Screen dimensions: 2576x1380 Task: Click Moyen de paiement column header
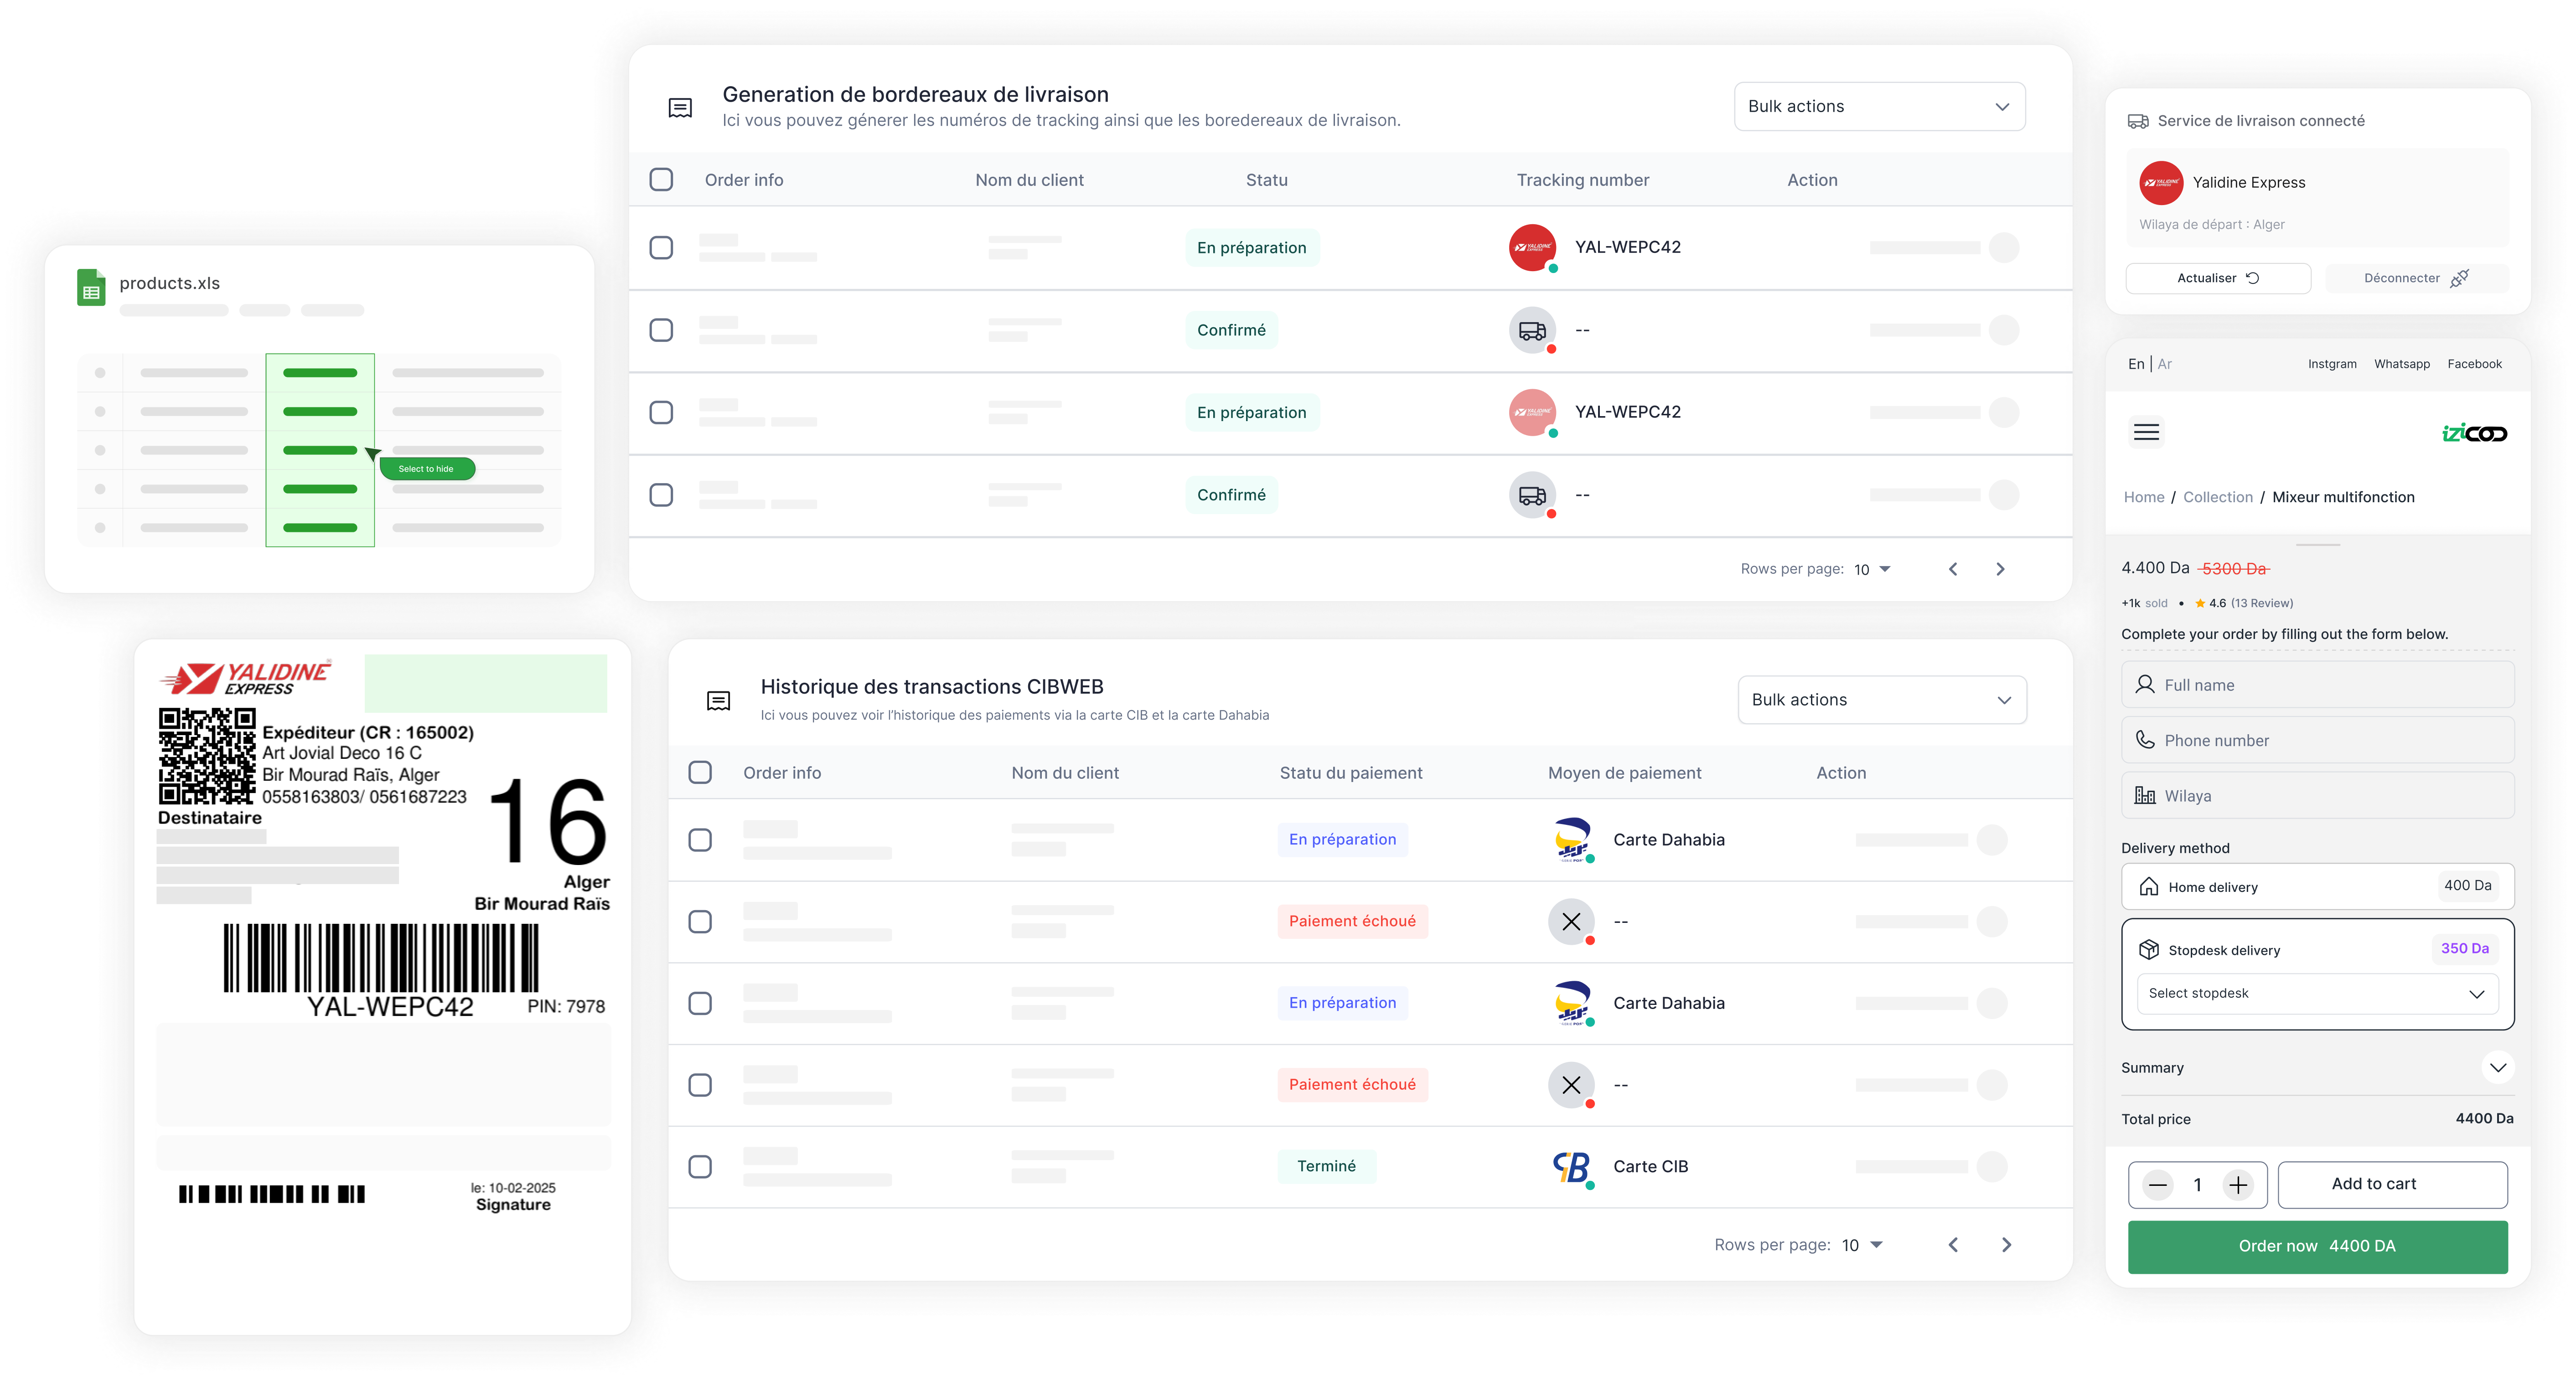1624,773
